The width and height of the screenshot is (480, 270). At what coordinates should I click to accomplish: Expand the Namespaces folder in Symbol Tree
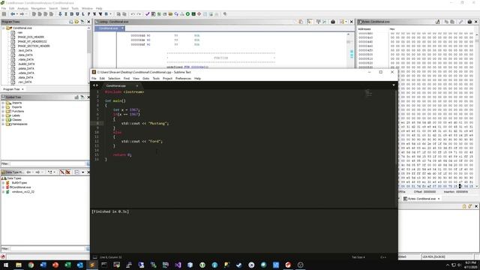(3, 124)
